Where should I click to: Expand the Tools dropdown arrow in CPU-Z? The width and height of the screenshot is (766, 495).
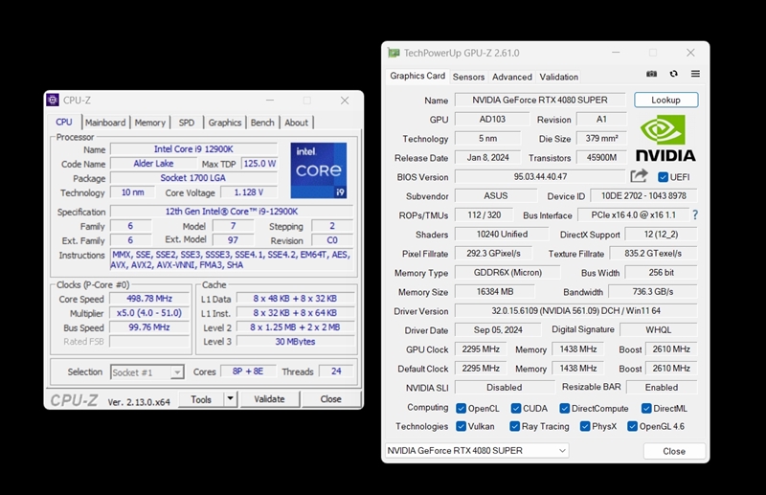point(230,398)
